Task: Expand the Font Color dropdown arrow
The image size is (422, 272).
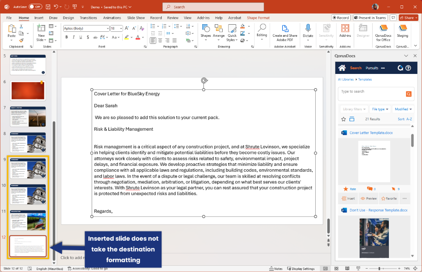Action: [x=142, y=38]
